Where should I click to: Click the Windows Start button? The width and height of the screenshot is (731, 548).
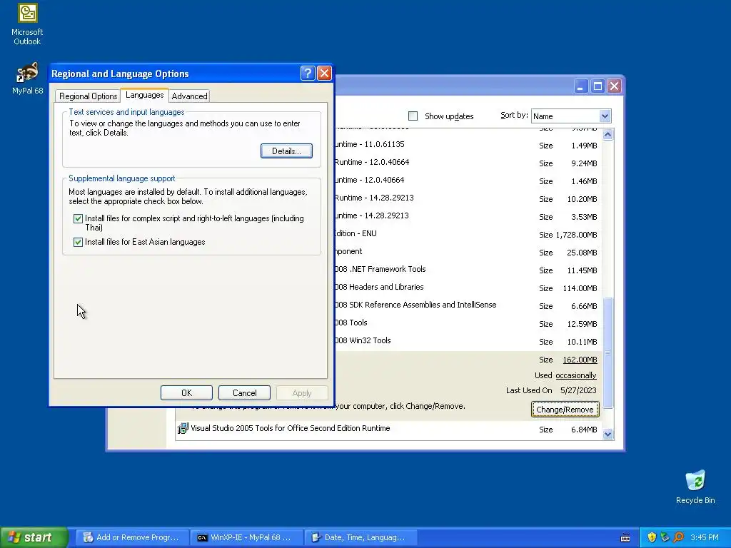(x=34, y=537)
